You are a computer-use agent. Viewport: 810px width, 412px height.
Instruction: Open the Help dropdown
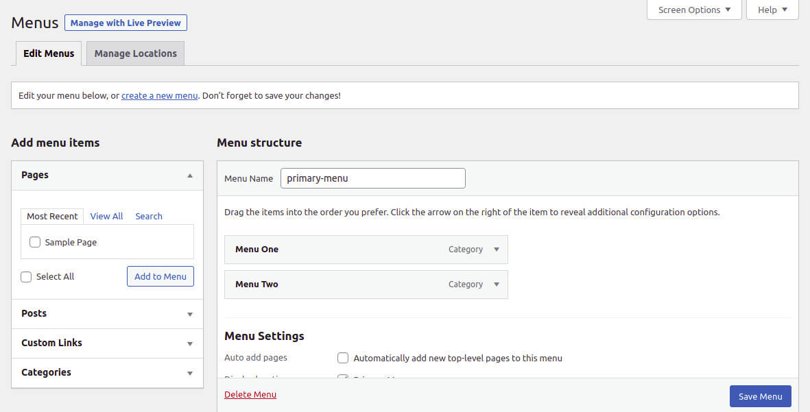tap(772, 10)
